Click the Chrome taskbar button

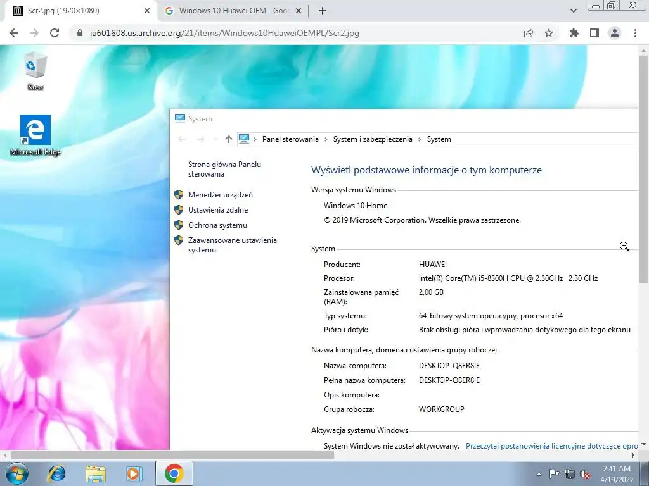tap(174, 473)
